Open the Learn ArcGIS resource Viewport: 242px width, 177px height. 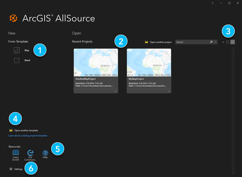point(16,153)
